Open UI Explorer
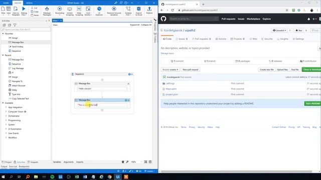Screen dimensions: 321x180 pos(99,11)
